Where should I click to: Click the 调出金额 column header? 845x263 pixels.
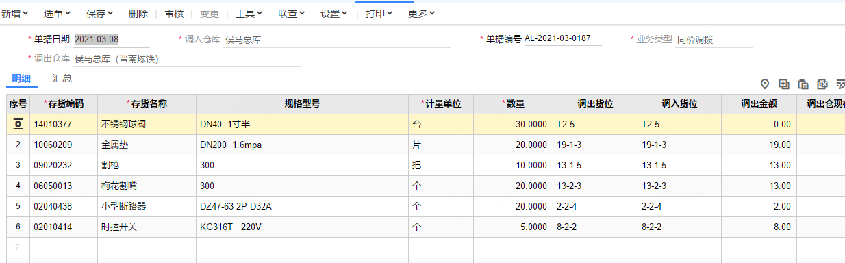759,104
